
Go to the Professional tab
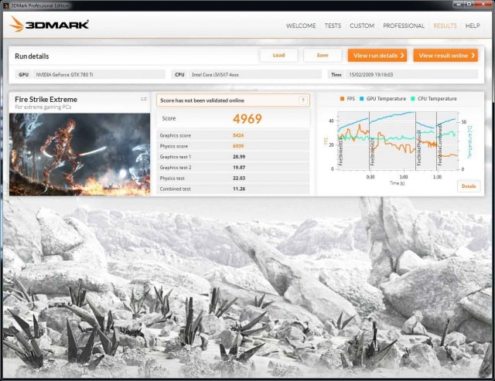404,26
